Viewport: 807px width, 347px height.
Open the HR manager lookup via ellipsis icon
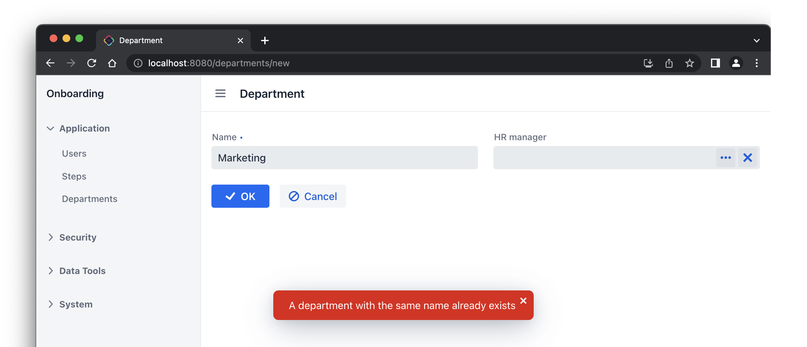pyautogui.click(x=726, y=158)
